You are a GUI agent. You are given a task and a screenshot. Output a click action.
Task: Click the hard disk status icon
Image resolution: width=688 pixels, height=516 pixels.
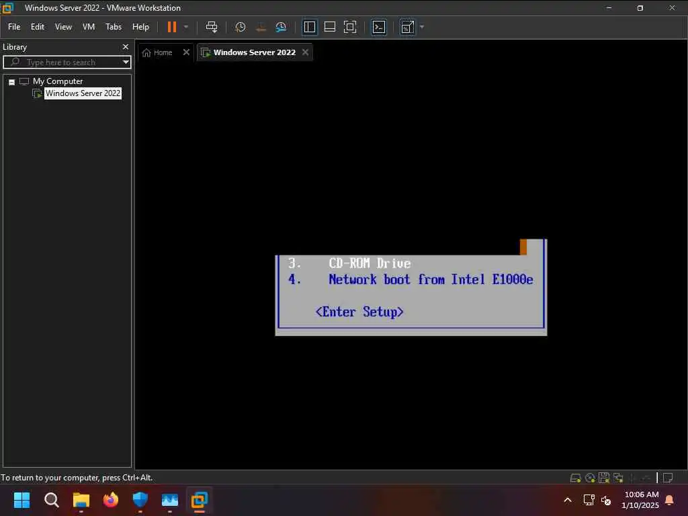point(575,478)
